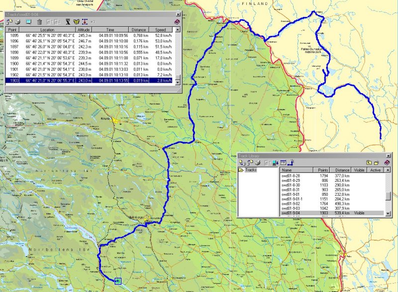Click the print icon in track points window
The image size is (398, 292).
(x=17, y=22)
